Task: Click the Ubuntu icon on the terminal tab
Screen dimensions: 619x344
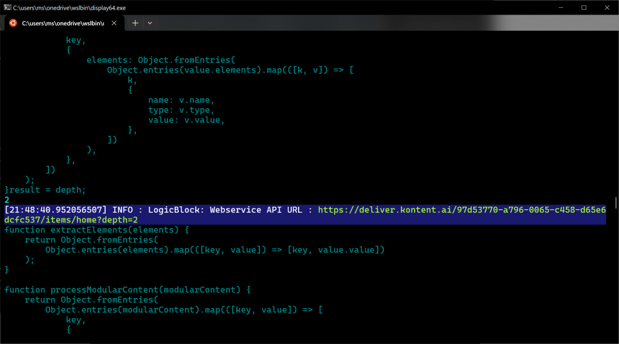Action: pos(13,23)
